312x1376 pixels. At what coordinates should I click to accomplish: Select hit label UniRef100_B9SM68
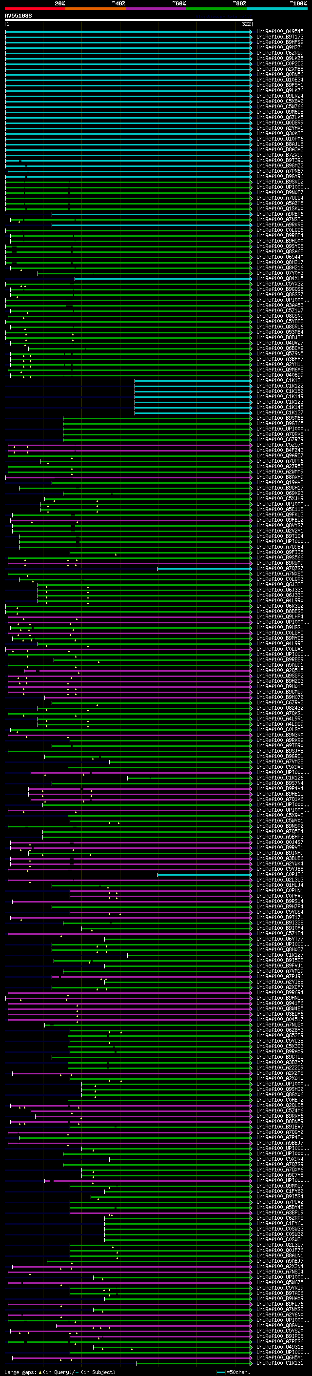click(280, 418)
